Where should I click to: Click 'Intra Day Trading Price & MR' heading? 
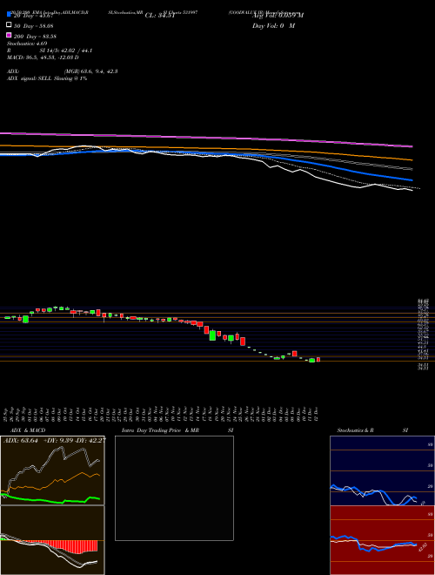tap(161, 430)
